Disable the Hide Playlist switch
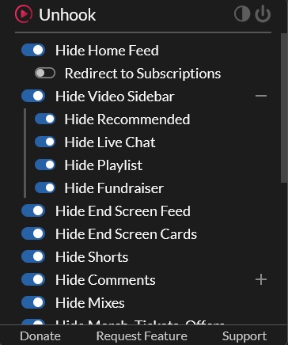 45,165
